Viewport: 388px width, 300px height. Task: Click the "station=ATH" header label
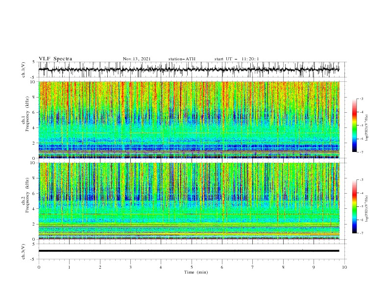tap(182, 59)
